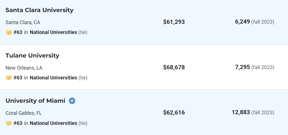
Task: Open the Santa Clara University heading link
Action: 39,10
